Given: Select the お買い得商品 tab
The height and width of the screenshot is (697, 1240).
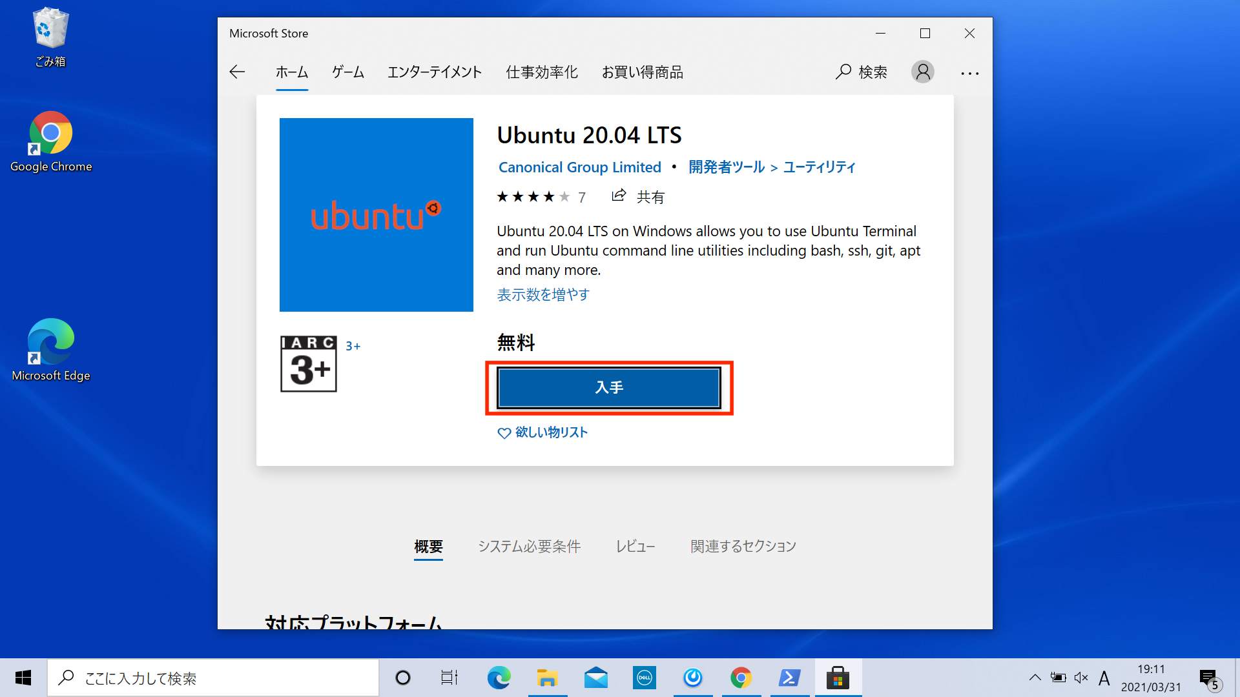Looking at the screenshot, I should (643, 72).
